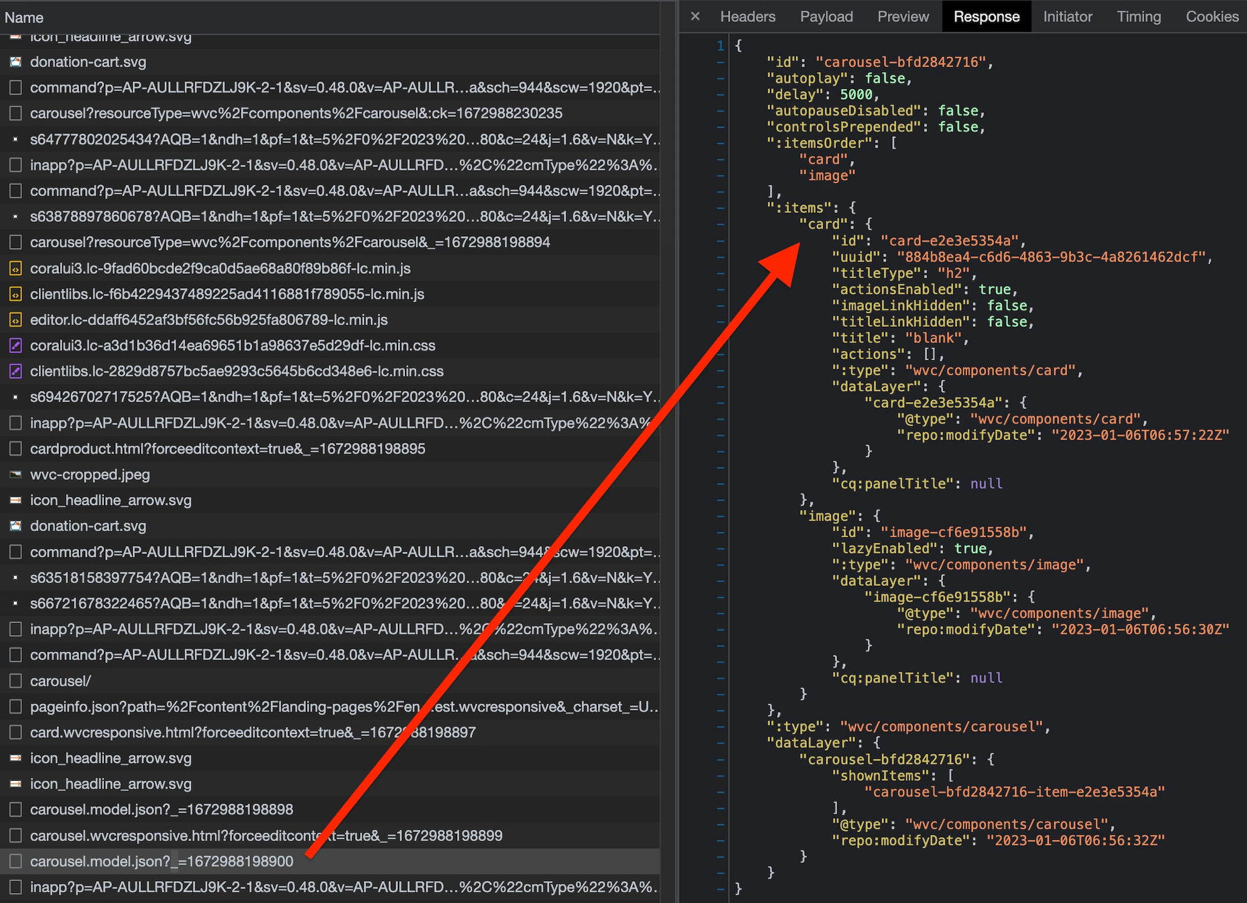Click document icon beside pageinfo.json request

click(16, 706)
